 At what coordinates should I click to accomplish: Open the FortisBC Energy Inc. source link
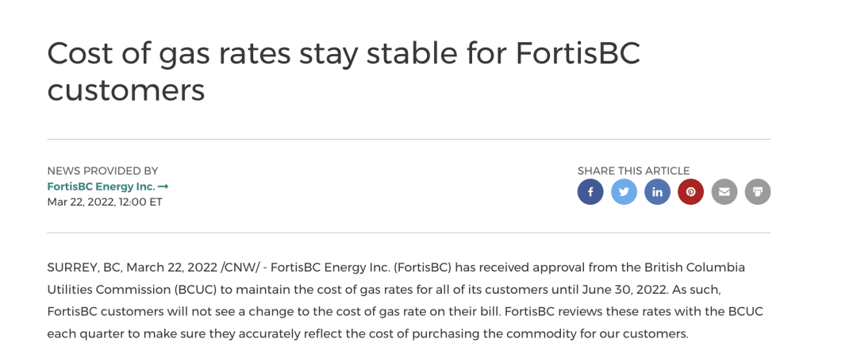101,187
